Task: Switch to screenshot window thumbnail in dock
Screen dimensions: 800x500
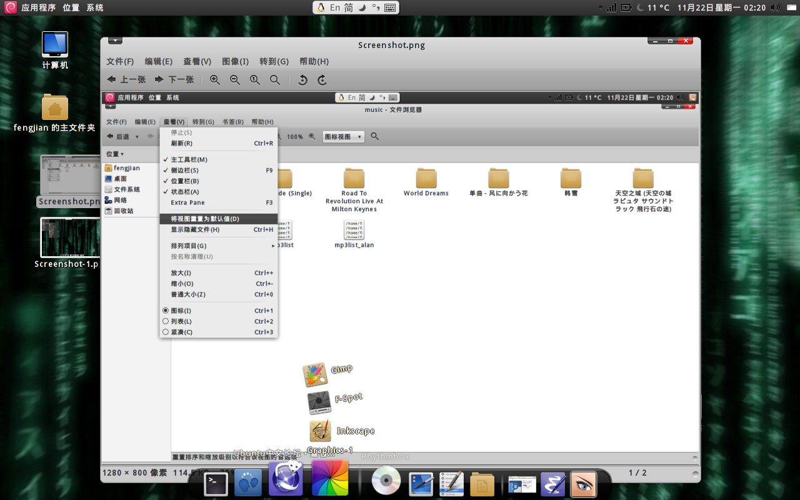Action: tap(522, 484)
